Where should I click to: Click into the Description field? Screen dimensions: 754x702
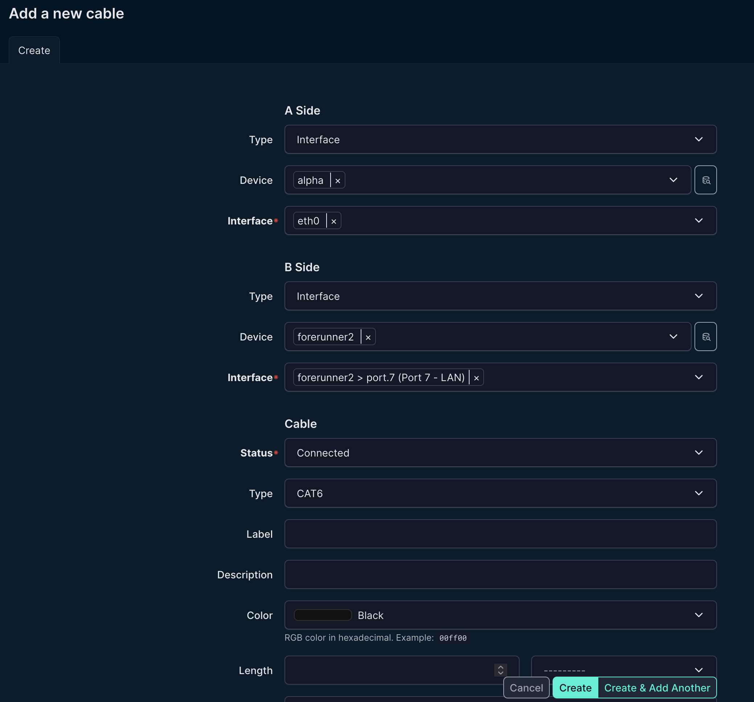point(500,574)
